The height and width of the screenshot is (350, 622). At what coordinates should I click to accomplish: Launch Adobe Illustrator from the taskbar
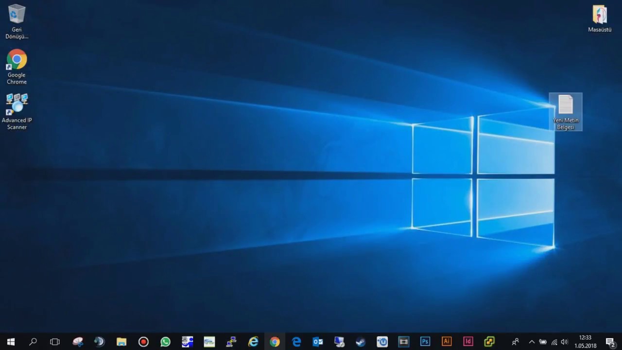tap(447, 342)
